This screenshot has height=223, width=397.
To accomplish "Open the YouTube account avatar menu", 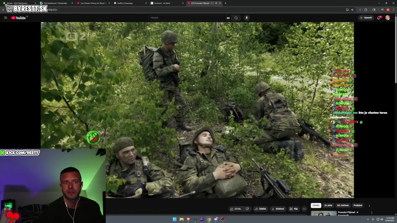I will pyautogui.click(x=388, y=18).
